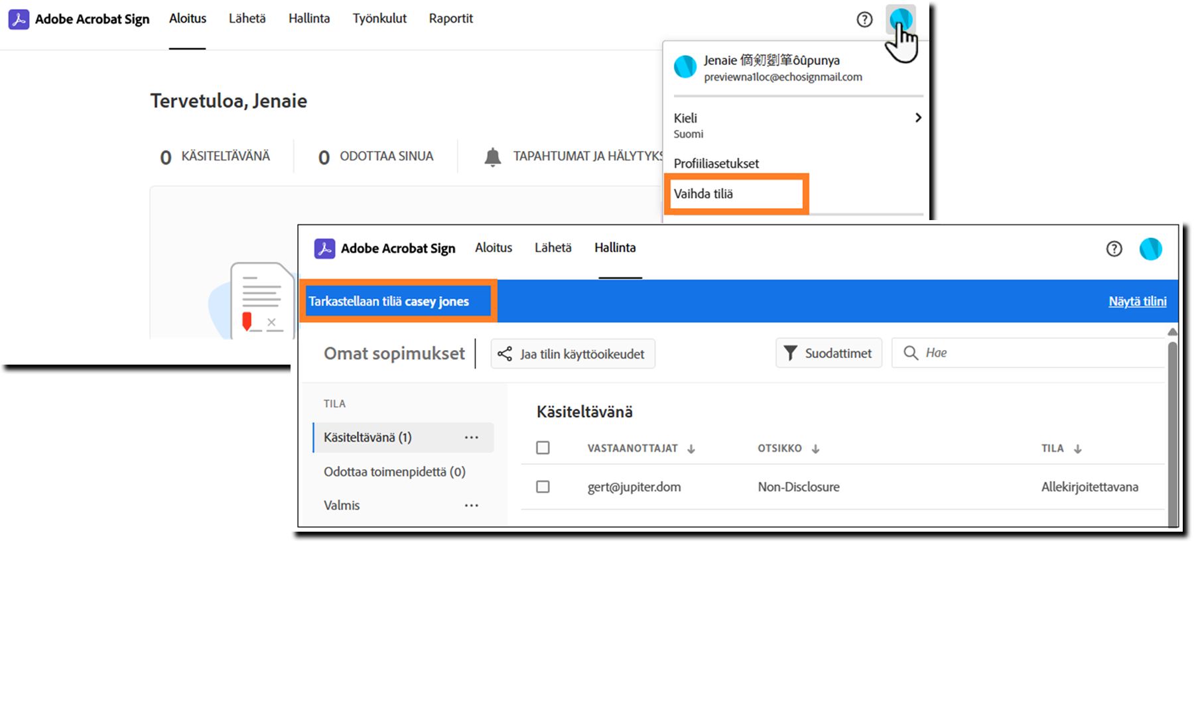Click the share icon in Jaa tilin käyttöoikeudet
This screenshot has width=1200, height=710.
[505, 353]
